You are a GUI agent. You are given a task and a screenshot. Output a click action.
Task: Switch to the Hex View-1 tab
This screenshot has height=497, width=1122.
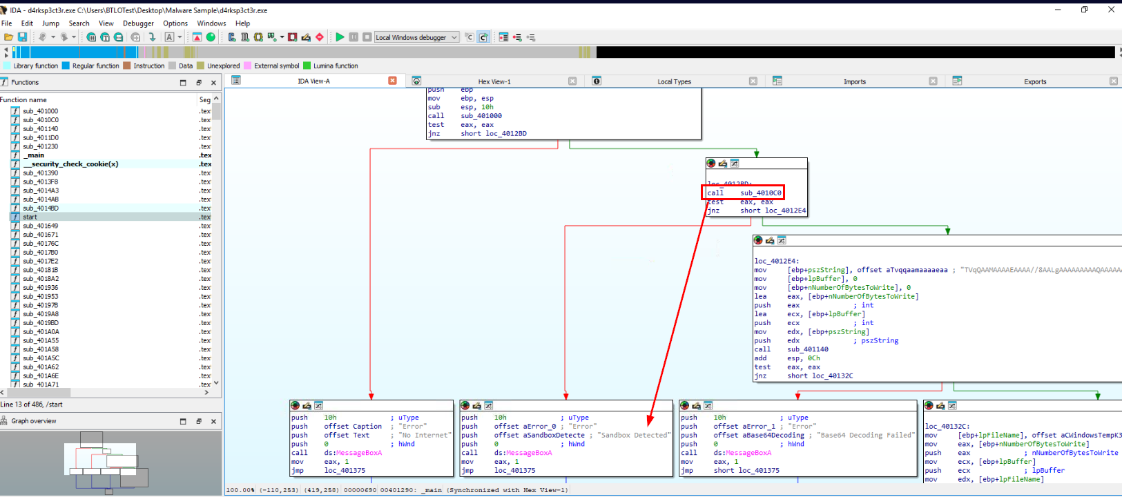coord(494,81)
